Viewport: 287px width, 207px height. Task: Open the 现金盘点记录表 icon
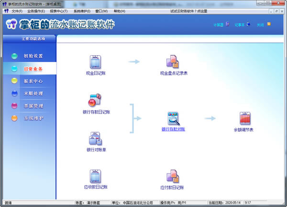[173, 62]
